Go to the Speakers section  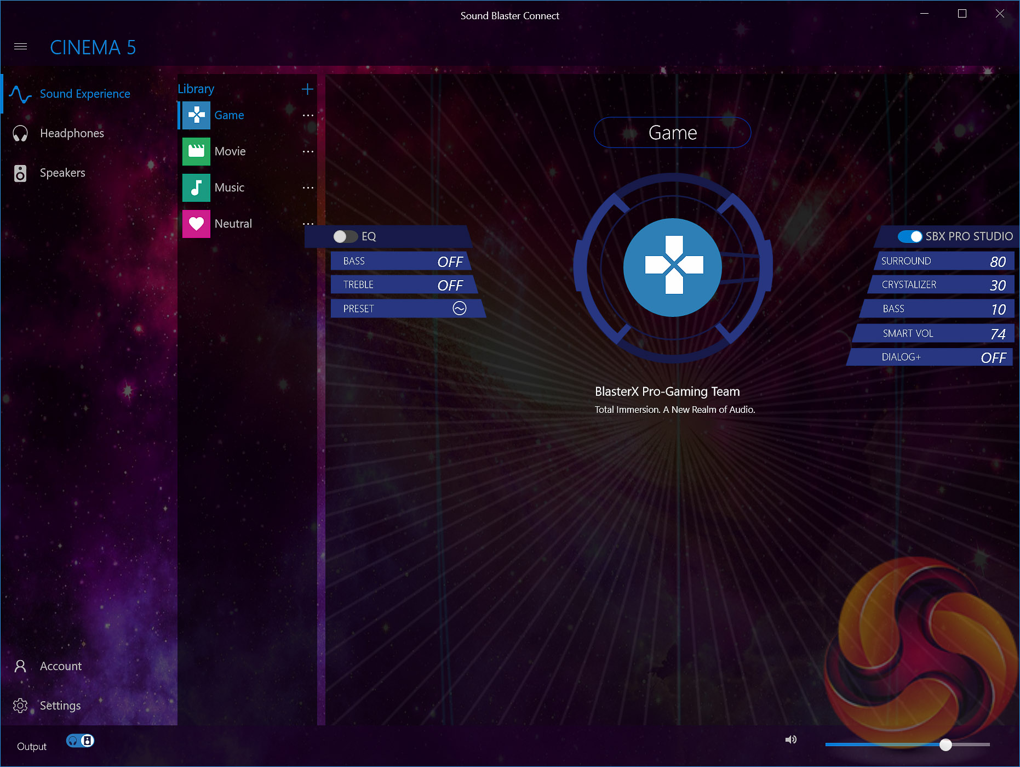62,173
